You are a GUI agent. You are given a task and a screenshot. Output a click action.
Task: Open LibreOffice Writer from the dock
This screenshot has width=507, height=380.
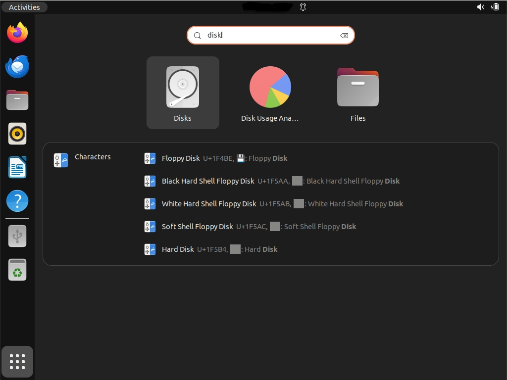coord(17,167)
